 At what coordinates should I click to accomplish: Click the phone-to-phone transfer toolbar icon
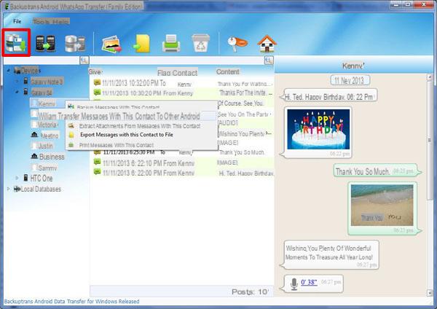45,44
